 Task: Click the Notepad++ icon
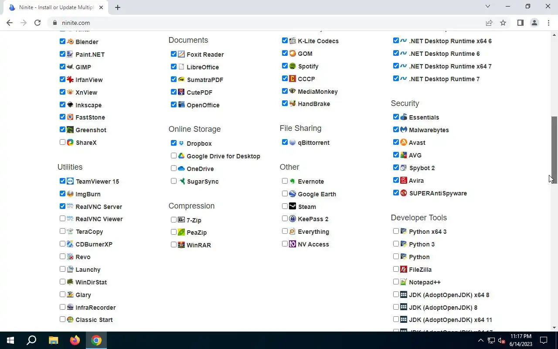[404, 282]
